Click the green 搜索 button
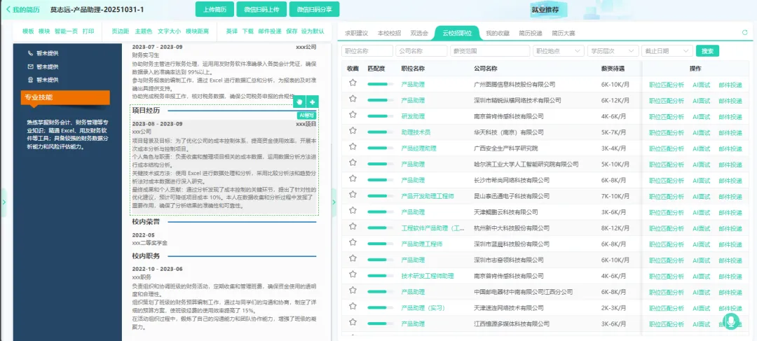This screenshot has width=757, height=341. (707, 50)
